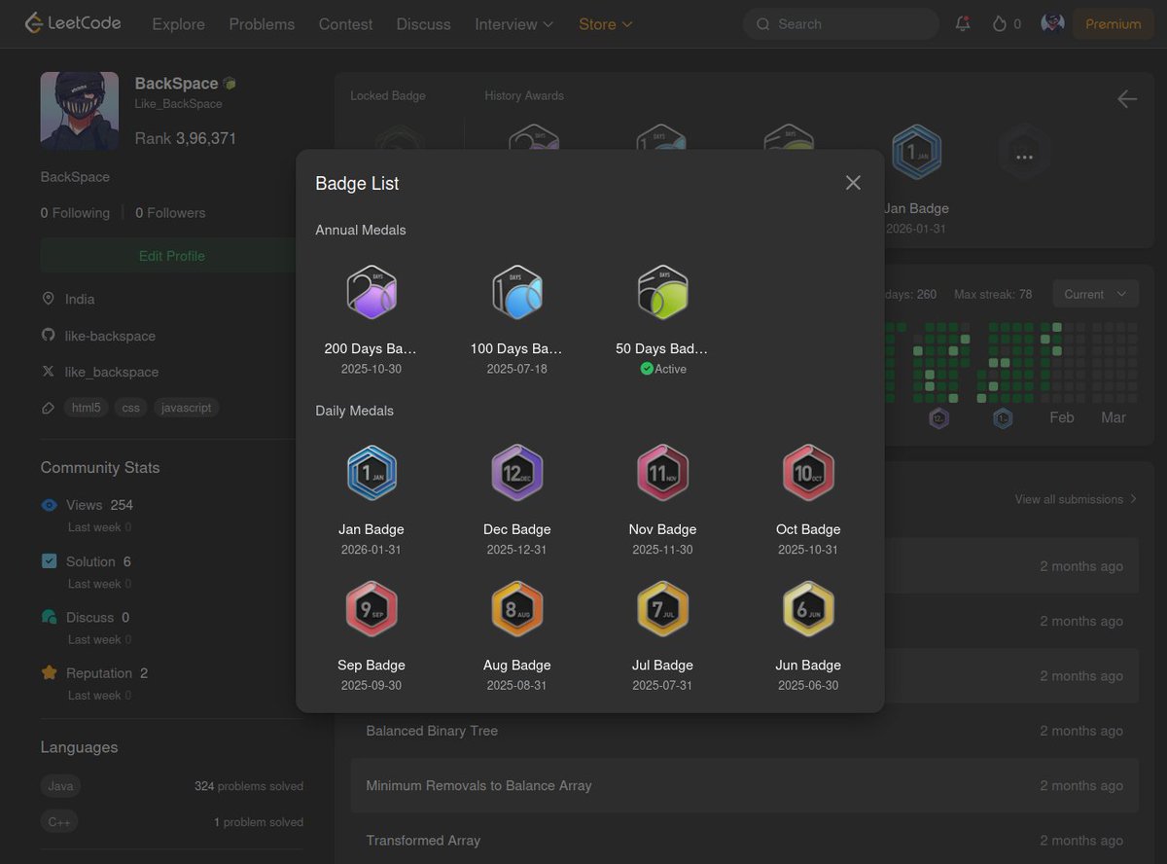This screenshot has width=1167, height=864.
Task: Click the GitHub icon beside like-backspace
Action: tap(48, 335)
